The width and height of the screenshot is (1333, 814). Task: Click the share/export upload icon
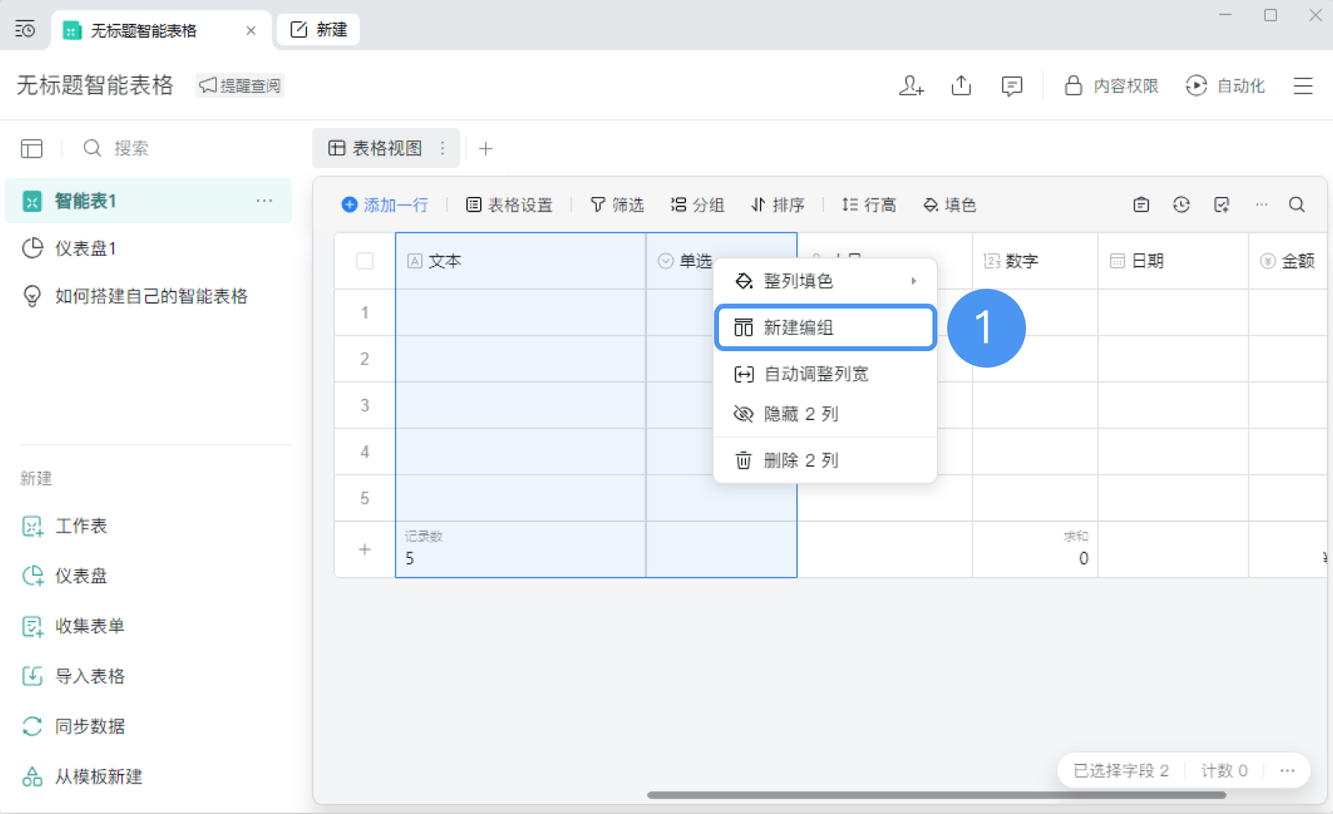(x=961, y=85)
